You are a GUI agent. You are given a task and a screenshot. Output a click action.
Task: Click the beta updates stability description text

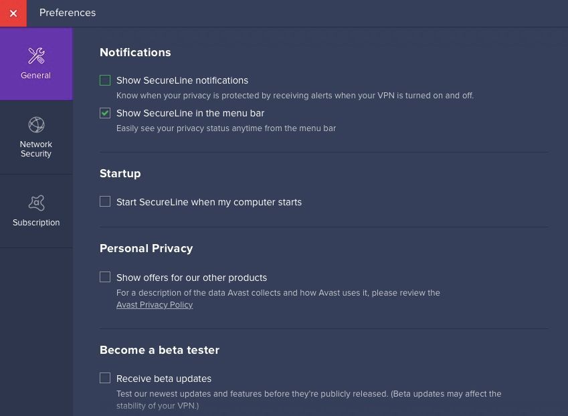(x=308, y=399)
